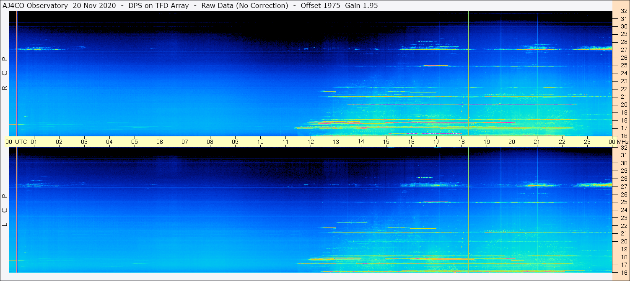
Task: Select the 16 hour tick on time axis
Action: [411, 142]
